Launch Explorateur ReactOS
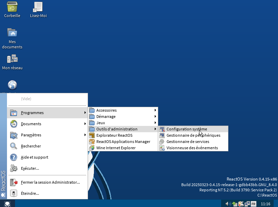Viewport: 278px width, 207px height. [114, 135]
